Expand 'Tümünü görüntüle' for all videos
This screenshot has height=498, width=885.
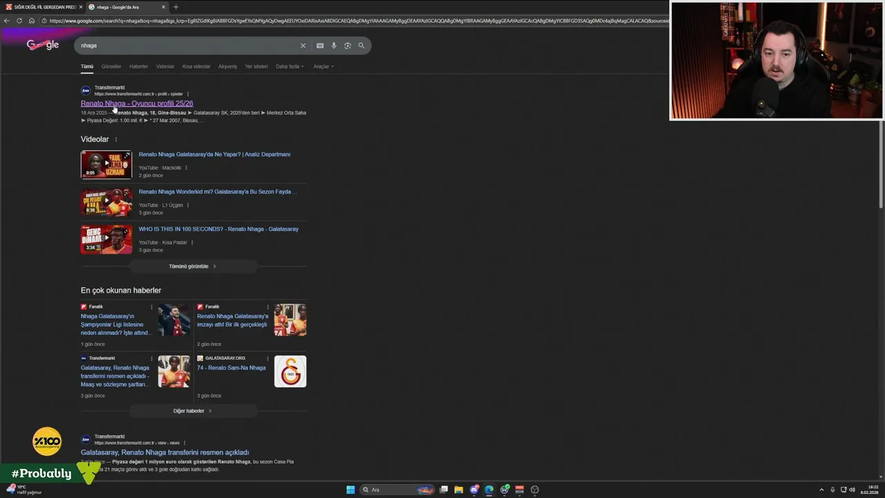coord(193,266)
